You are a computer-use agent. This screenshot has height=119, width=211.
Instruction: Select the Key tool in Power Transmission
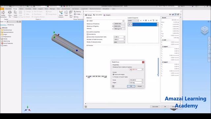[x=76, y=17]
